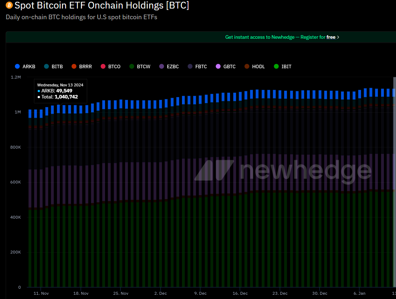Viewport: 396px width, 299px height.
Task: Click the '800K' y-axis label
Action: click(x=15, y=147)
